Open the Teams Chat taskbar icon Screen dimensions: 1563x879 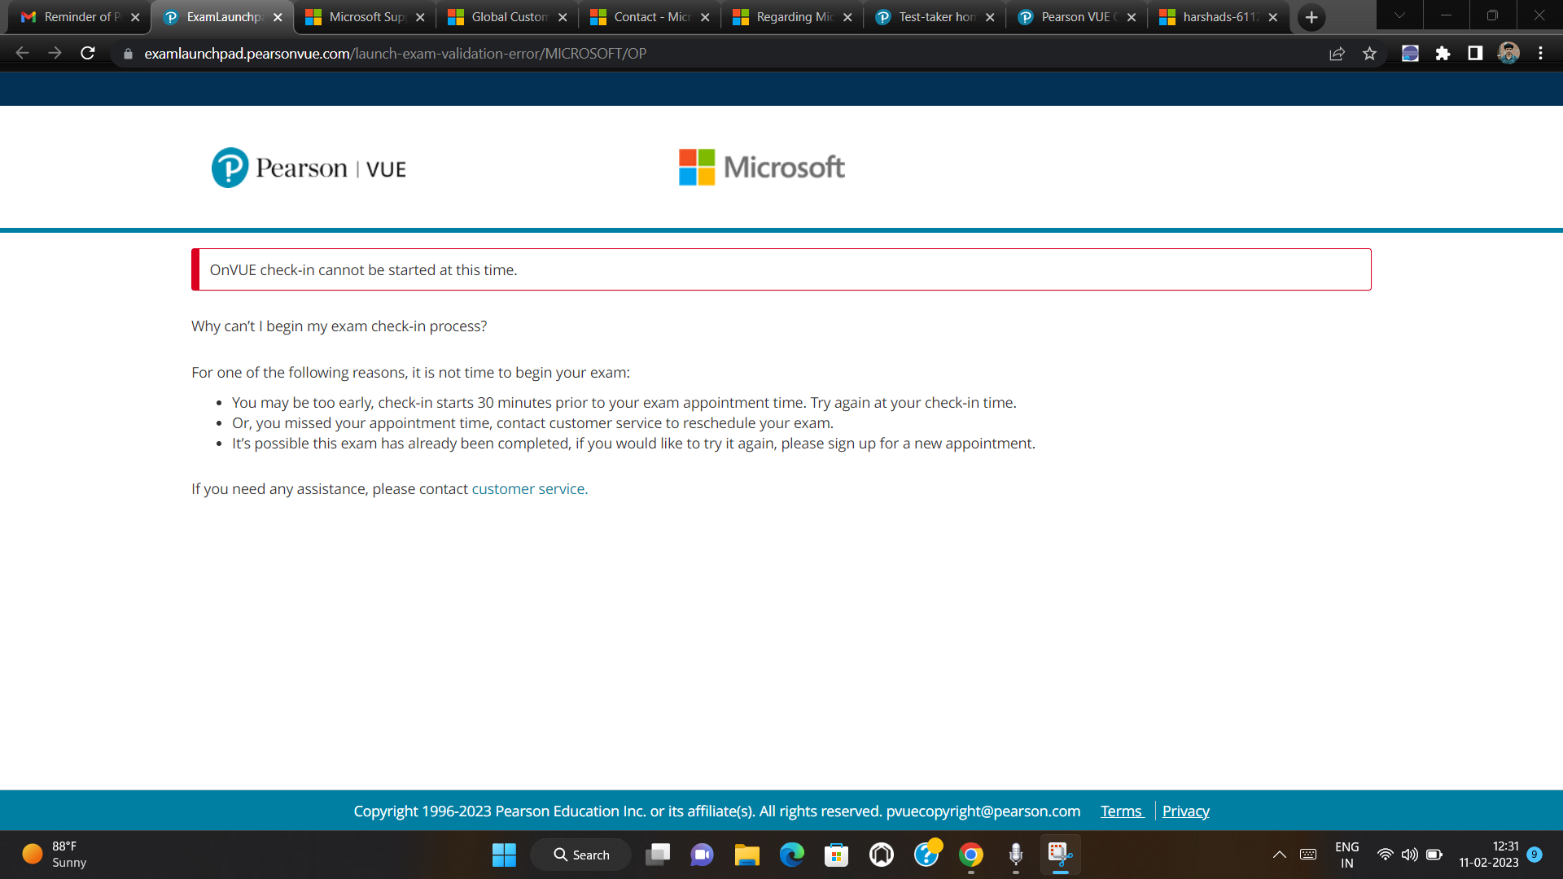[x=702, y=855]
